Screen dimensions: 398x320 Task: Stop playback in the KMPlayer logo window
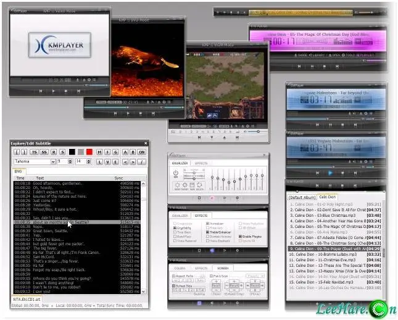tap(66, 91)
